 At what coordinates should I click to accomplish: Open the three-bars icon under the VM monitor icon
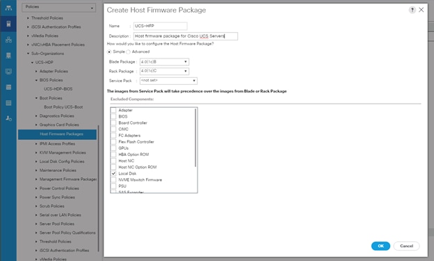pos(8,87)
